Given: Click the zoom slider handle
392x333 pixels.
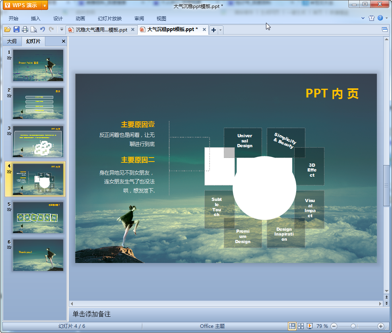Looking at the screenshot, I should pyautogui.click(x=353, y=326).
